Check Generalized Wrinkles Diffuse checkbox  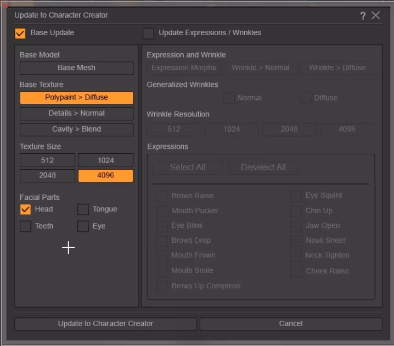pyautogui.click(x=306, y=98)
